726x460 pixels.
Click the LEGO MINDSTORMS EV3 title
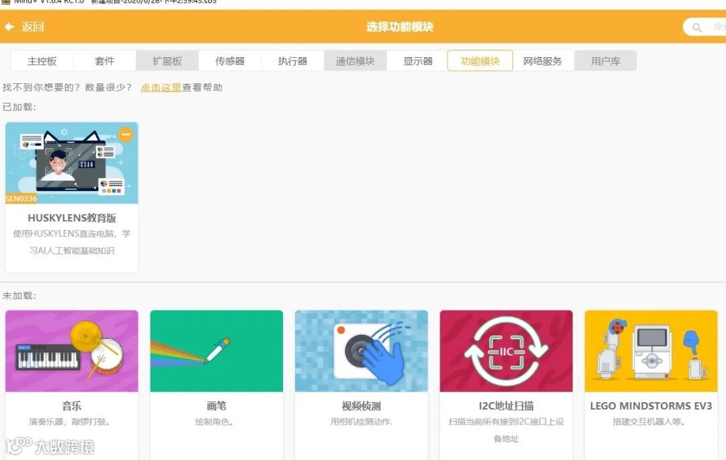click(651, 406)
